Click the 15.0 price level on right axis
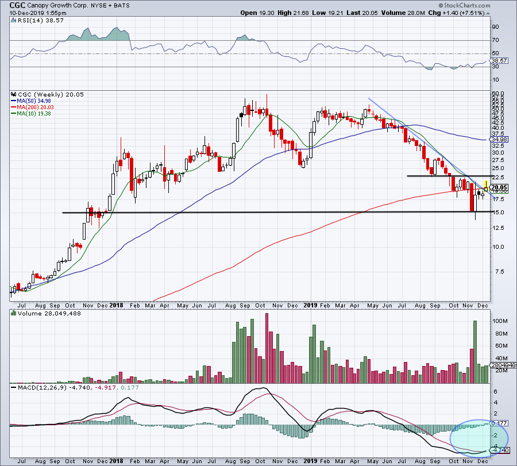This screenshot has width=517, height=466. pos(497,213)
